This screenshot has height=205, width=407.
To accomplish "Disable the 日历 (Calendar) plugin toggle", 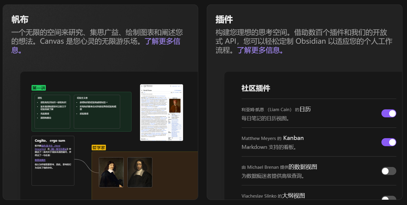I will pos(389,113).
